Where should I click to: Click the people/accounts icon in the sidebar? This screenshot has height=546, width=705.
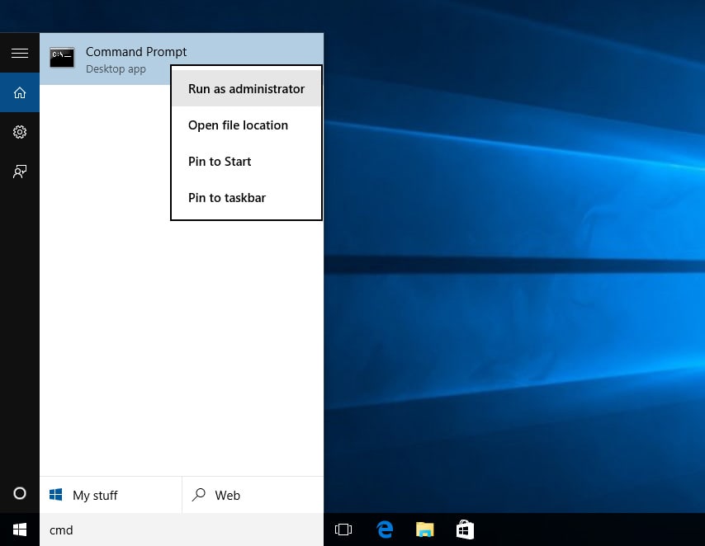20,171
